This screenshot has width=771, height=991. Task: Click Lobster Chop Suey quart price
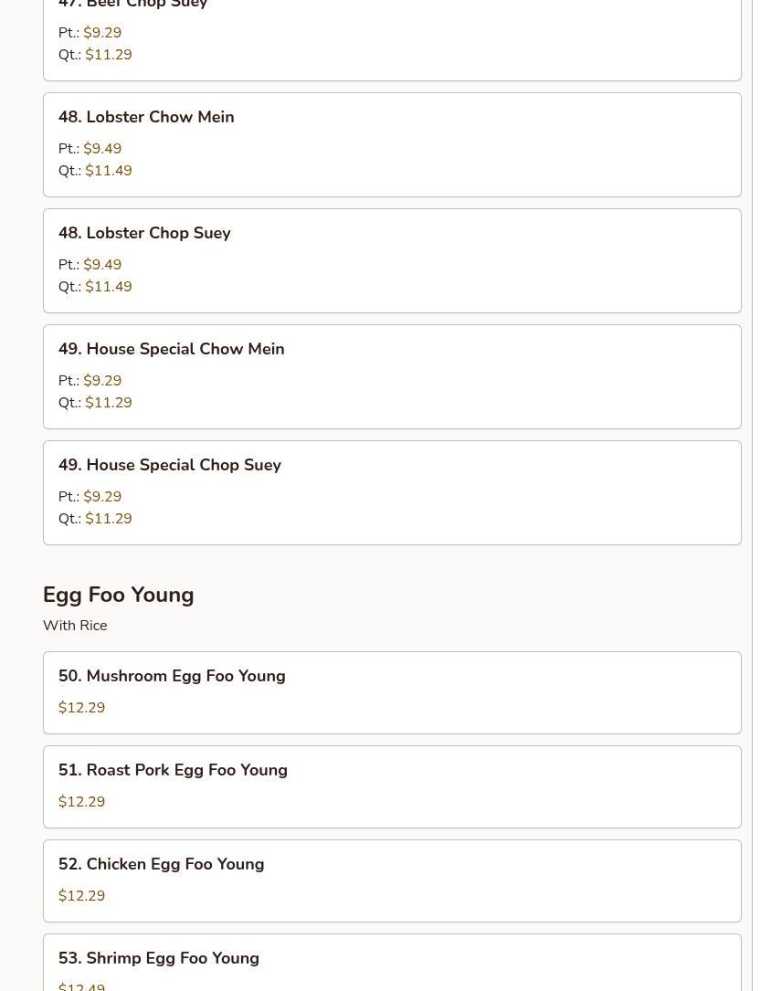point(109,287)
